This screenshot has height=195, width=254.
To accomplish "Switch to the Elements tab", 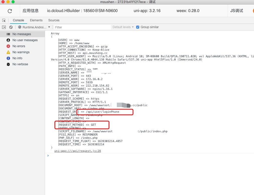I will coord(36,20).
